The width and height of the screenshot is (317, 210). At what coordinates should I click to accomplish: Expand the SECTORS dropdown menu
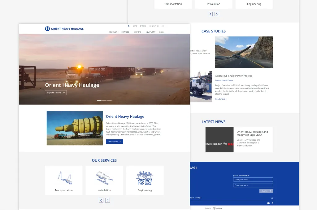[x=138, y=32]
